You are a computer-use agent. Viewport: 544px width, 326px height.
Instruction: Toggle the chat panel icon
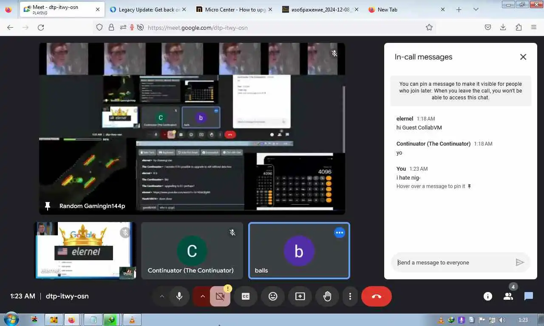pos(529,296)
